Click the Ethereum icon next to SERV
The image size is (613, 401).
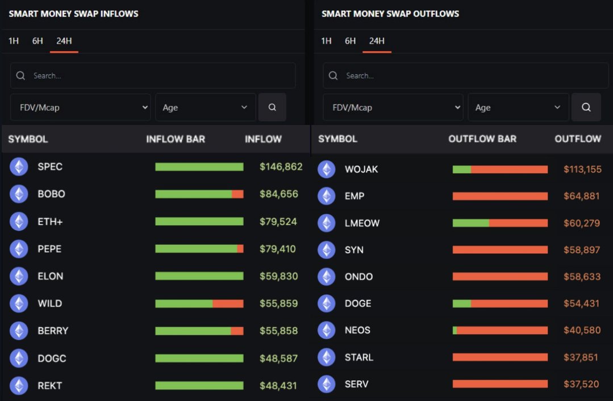(327, 384)
